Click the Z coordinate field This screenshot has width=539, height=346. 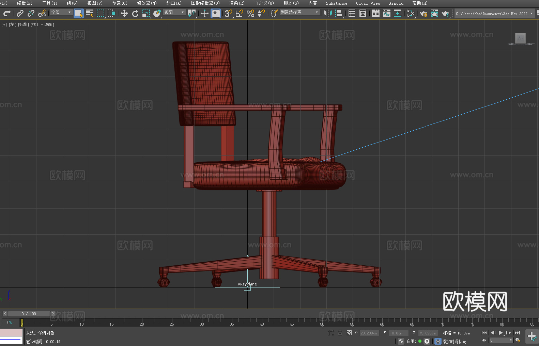(x=428, y=333)
